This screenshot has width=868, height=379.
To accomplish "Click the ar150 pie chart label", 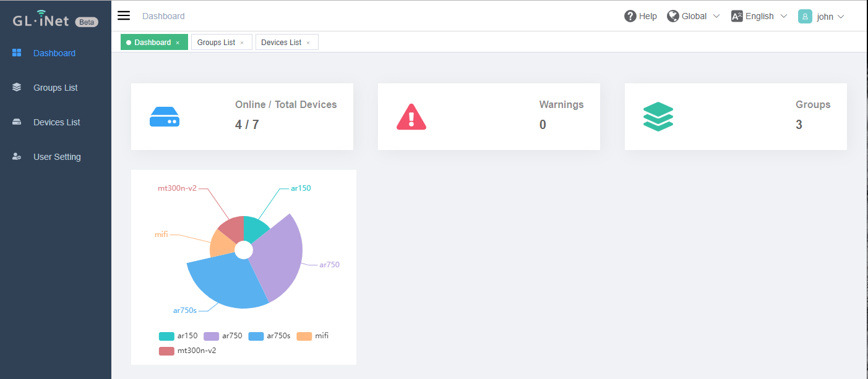I will (301, 188).
